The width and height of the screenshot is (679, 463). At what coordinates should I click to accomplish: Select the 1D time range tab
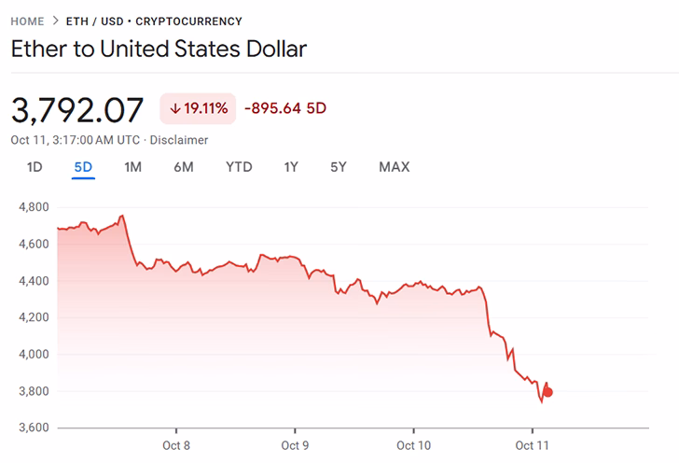[35, 167]
